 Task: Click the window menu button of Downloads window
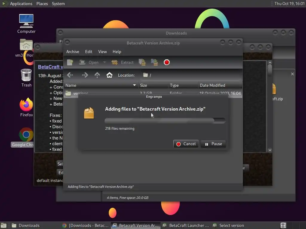(60, 32)
